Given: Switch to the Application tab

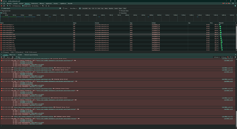Looking at the screenshot, I should coord(49,3).
